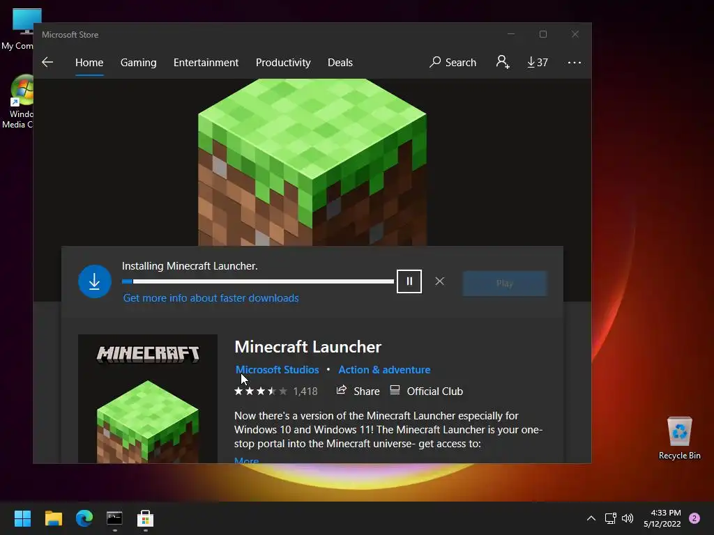Click the Microsoft Store taskbar icon
714x535 pixels.
click(x=145, y=518)
